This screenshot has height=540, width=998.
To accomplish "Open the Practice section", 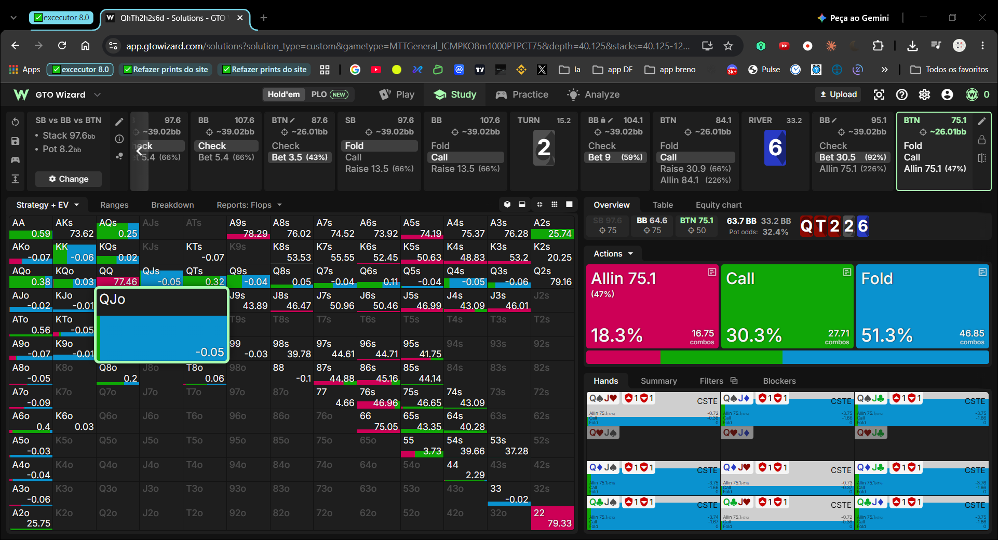I will tap(522, 95).
